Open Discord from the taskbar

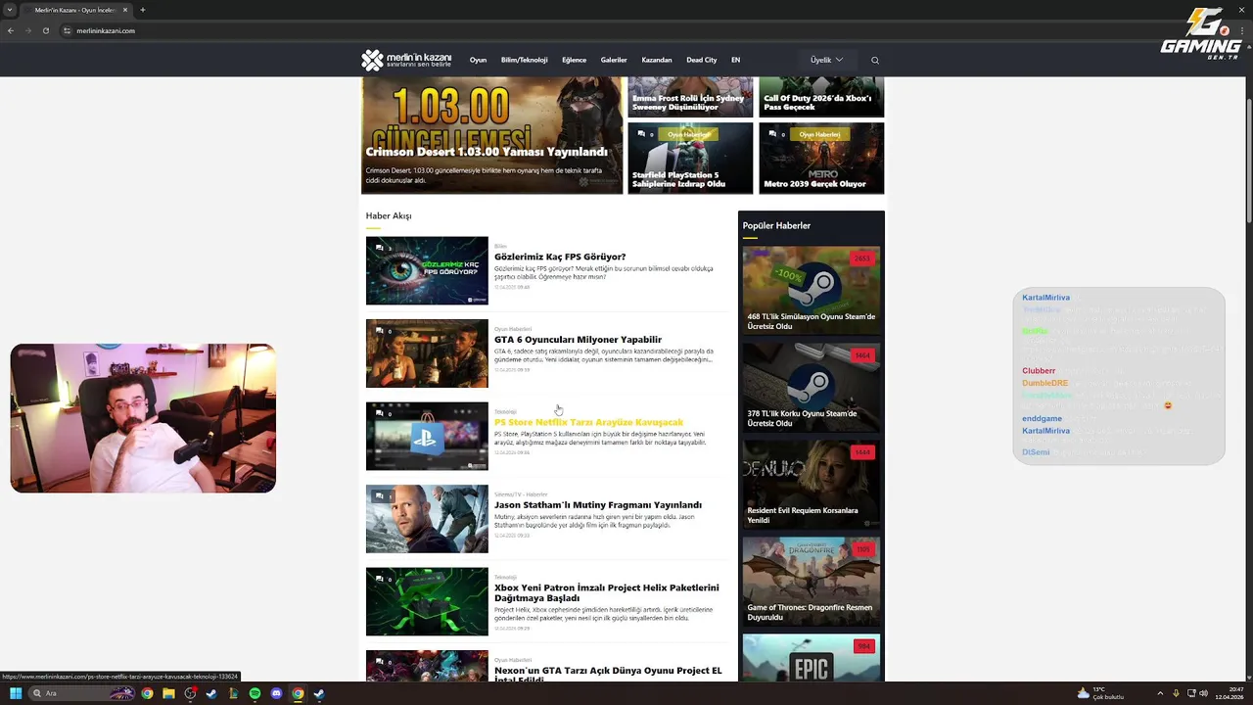tap(276, 693)
